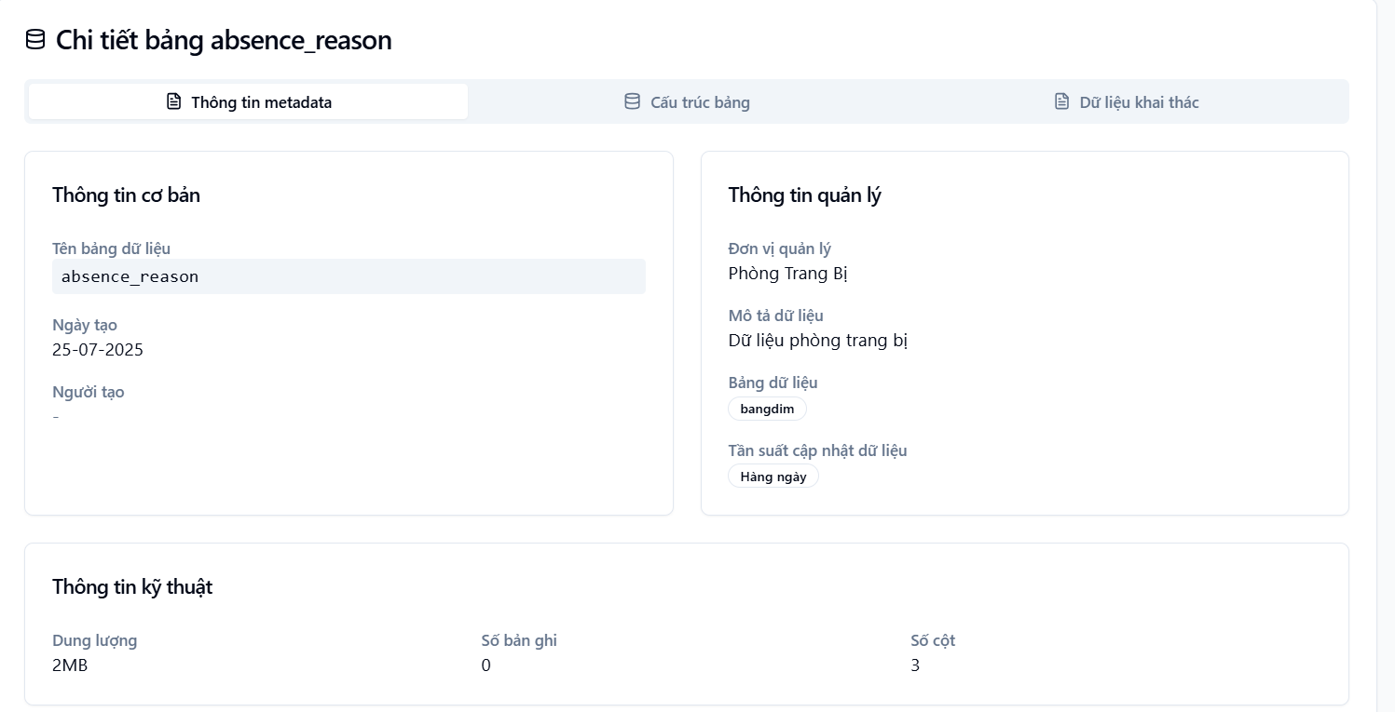Open the Dữ liệu khai thác tab

[1127, 101]
